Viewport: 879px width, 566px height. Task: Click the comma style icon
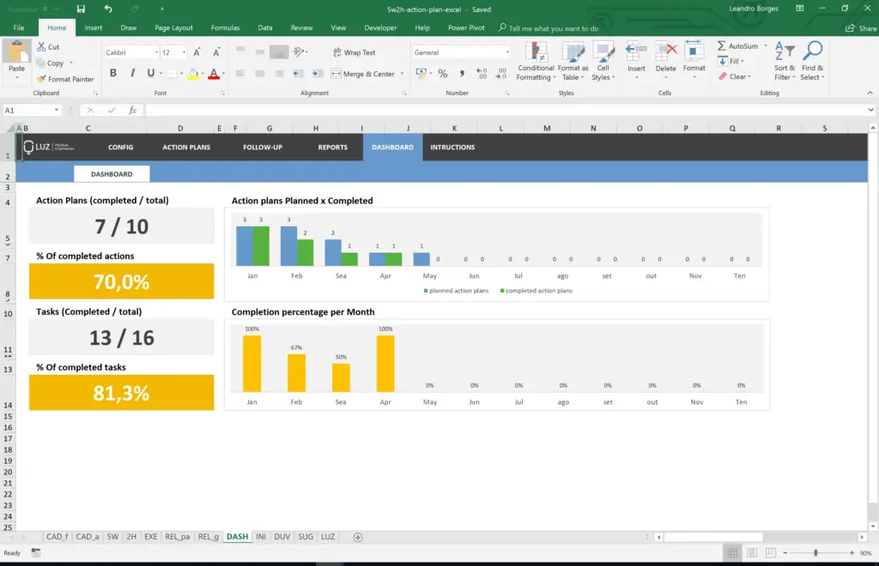click(x=462, y=74)
